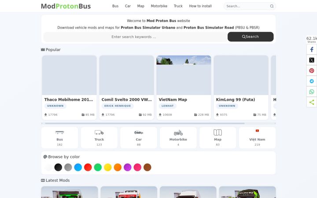Browse mods by red color
Viewport: 317px width, 198px height.
(x=88, y=167)
